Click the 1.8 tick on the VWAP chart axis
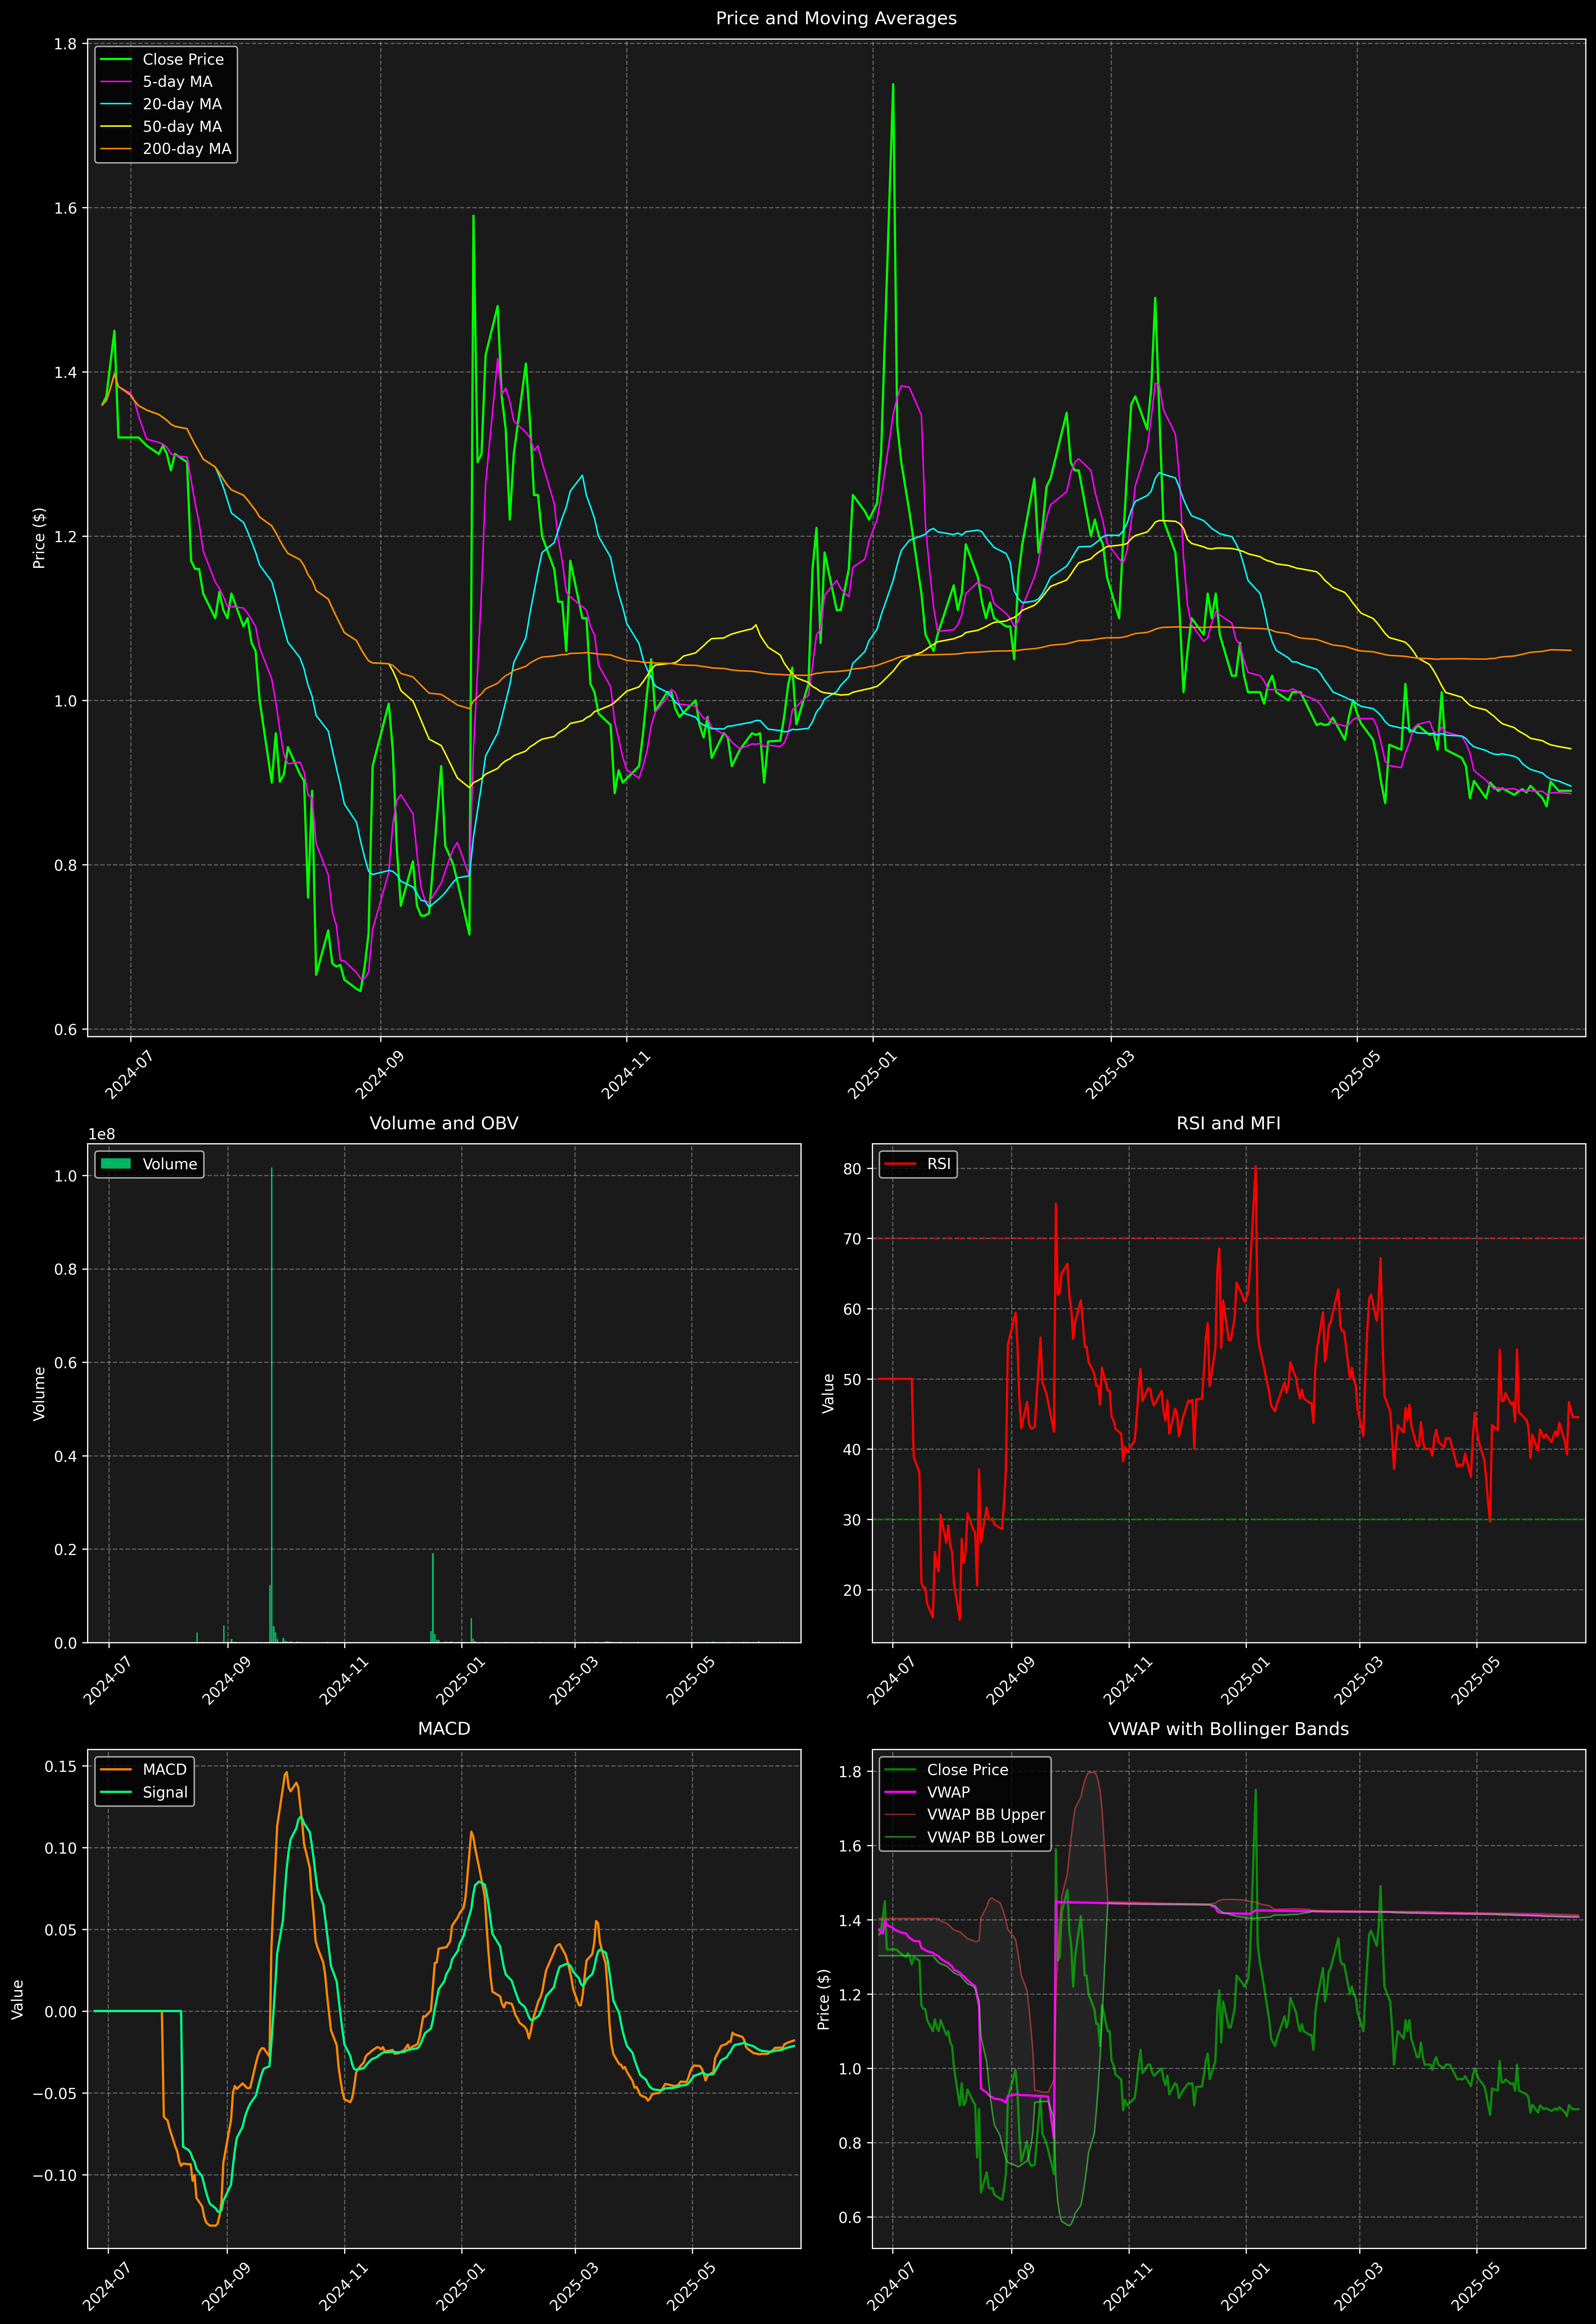 tap(850, 1771)
